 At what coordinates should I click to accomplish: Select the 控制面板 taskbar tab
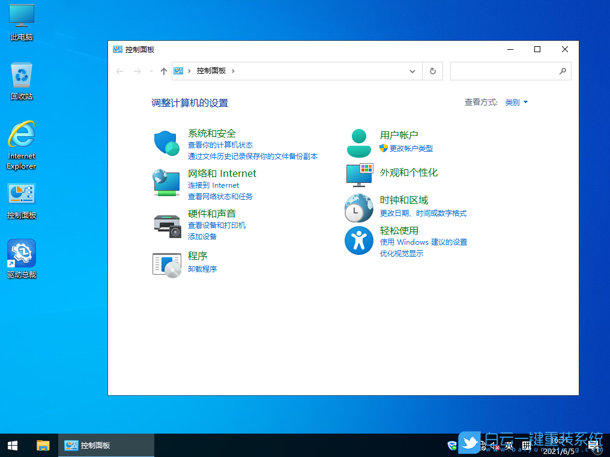click(x=106, y=446)
